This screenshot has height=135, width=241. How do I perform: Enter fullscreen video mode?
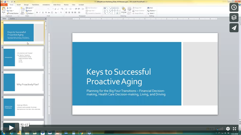[x=235, y=129]
